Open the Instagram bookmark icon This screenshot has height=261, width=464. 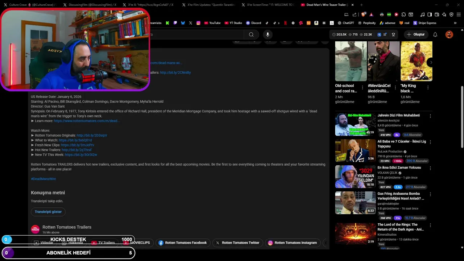[x=198, y=23]
